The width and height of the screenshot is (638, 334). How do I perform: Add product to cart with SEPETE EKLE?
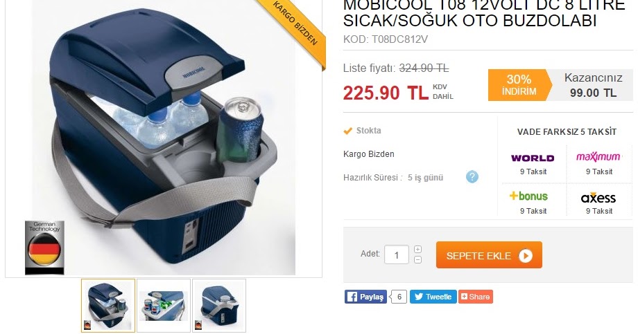point(489,255)
